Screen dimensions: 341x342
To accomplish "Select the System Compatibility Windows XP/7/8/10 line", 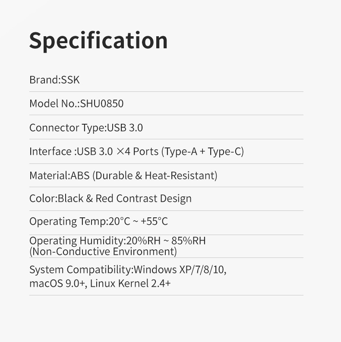I will pyautogui.click(x=128, y=270).
